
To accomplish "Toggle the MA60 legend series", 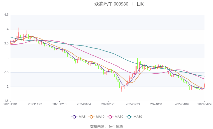I will (x=134, y=117).
